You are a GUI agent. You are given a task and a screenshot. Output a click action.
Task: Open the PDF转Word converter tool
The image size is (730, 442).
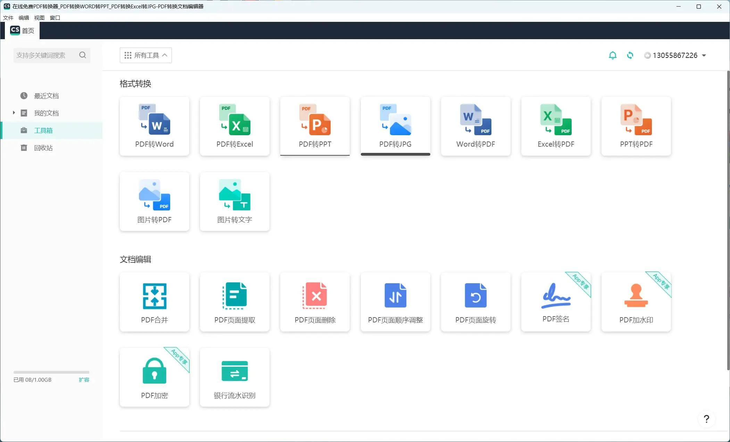[154, 126]
